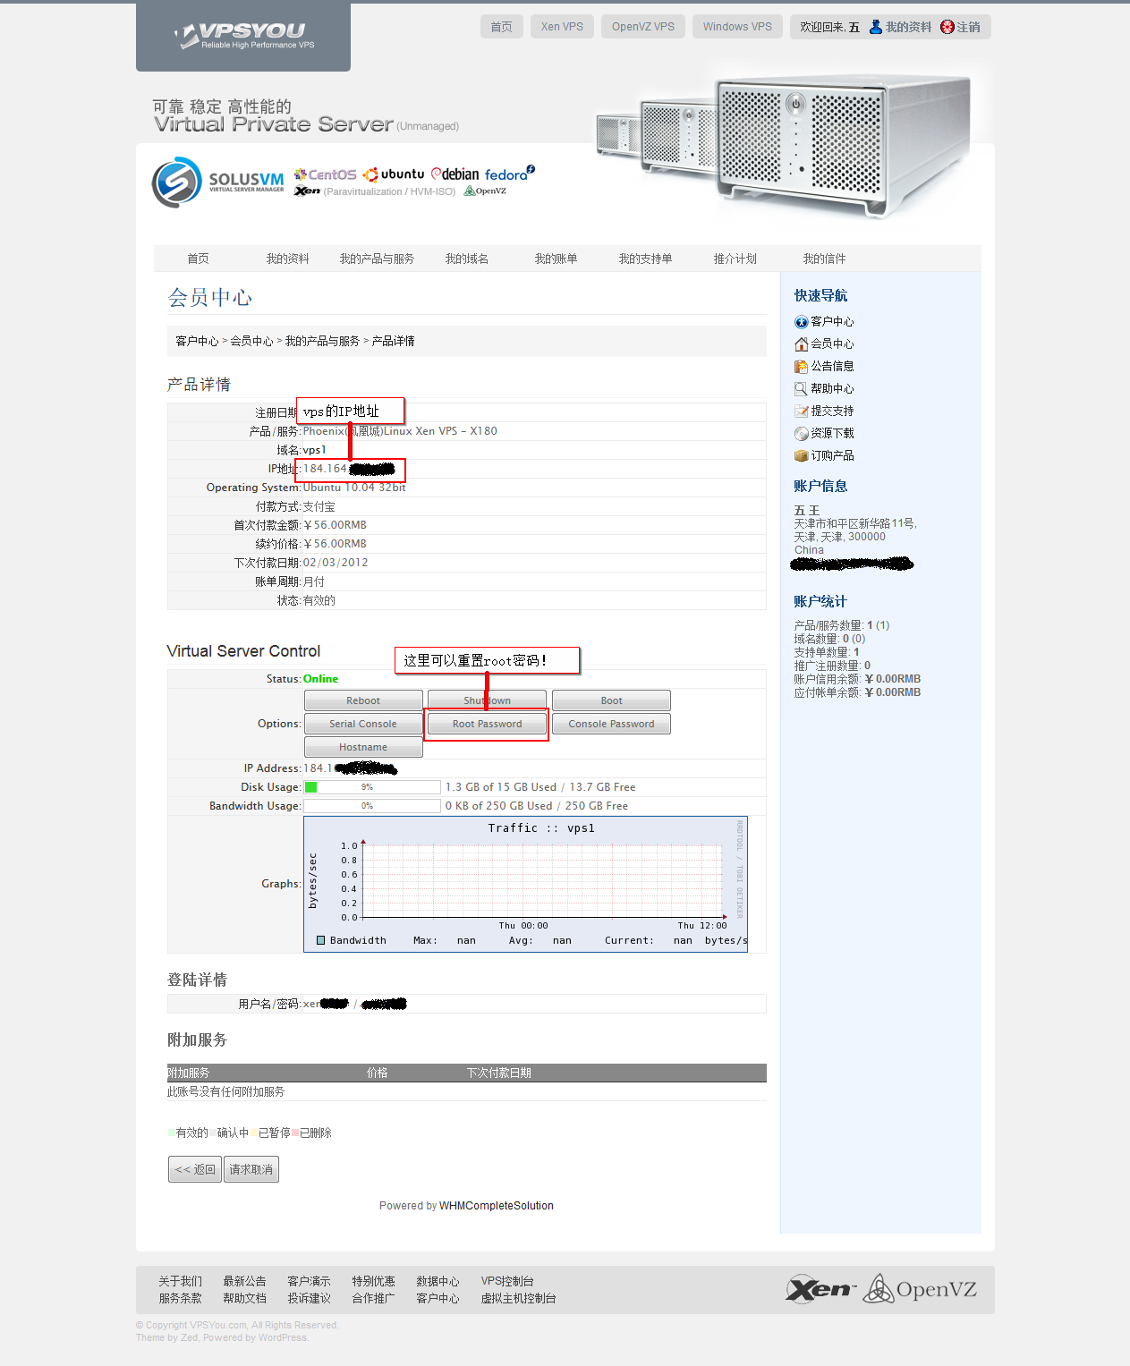
Task: Click the 公告信息 announcement icon
Action: point(802,367)
